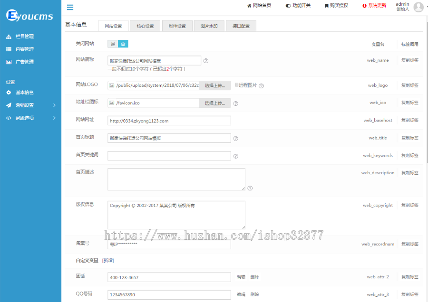
Task: Click help icon next to 首页标题 field
Action: 236,139
